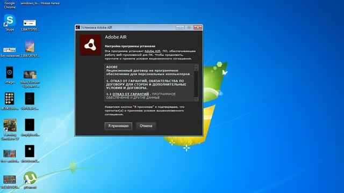Viewport: 344px width, 193px height.
Task: Select the Google Chrome desktop icon
Action: (x=10, y=4)
